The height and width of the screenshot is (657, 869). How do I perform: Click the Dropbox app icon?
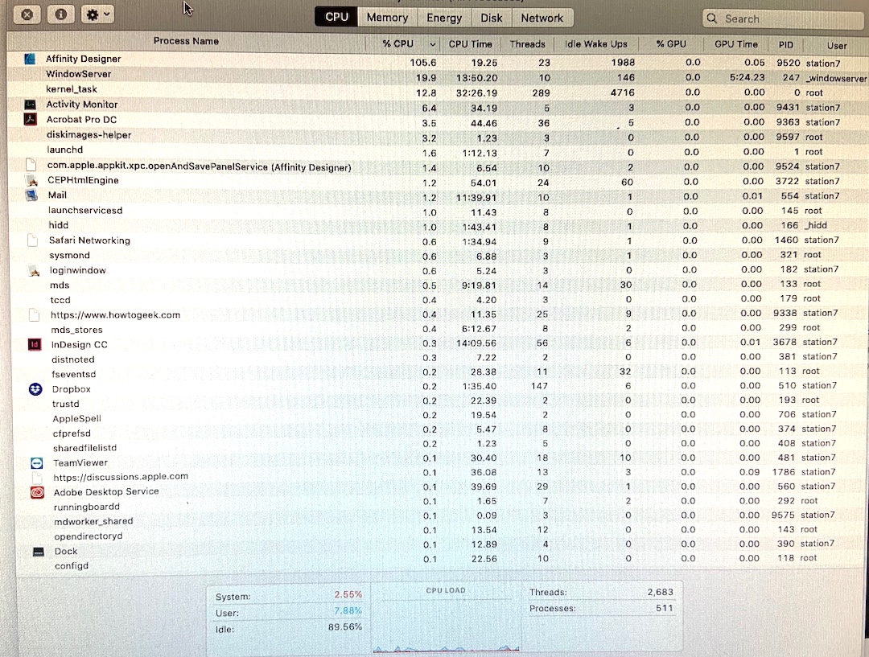(x=35, y=389)
